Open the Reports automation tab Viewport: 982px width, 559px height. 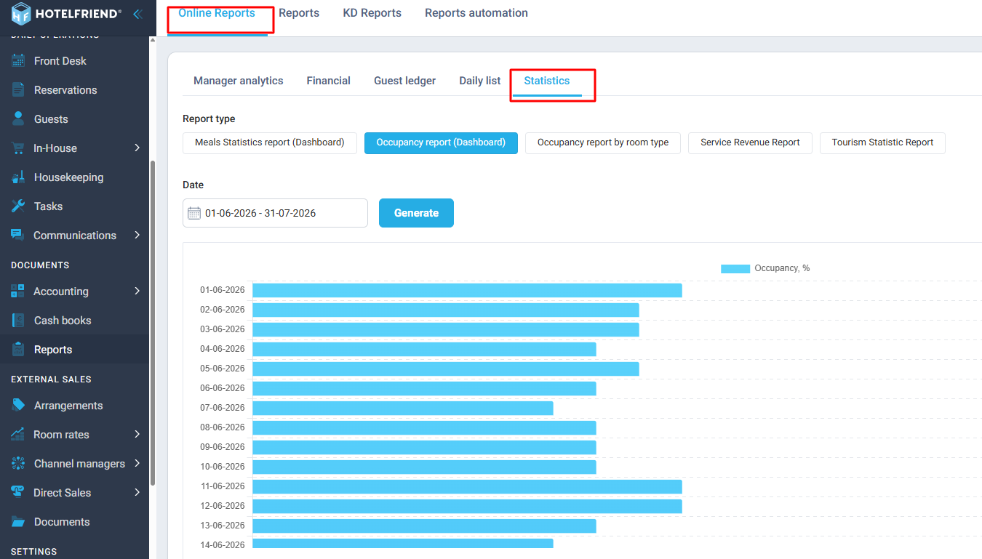476,13
